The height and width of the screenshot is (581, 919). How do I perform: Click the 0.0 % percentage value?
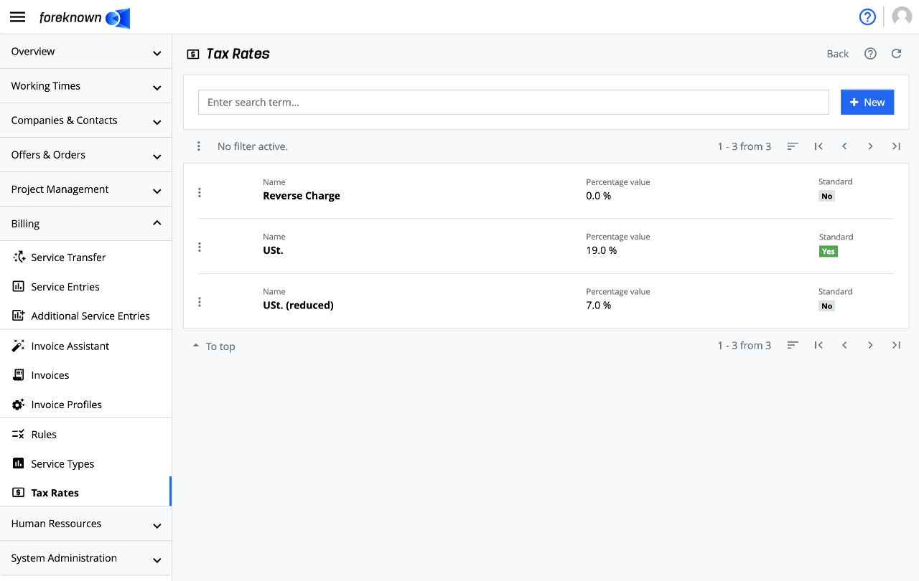[x=599, y=196]
